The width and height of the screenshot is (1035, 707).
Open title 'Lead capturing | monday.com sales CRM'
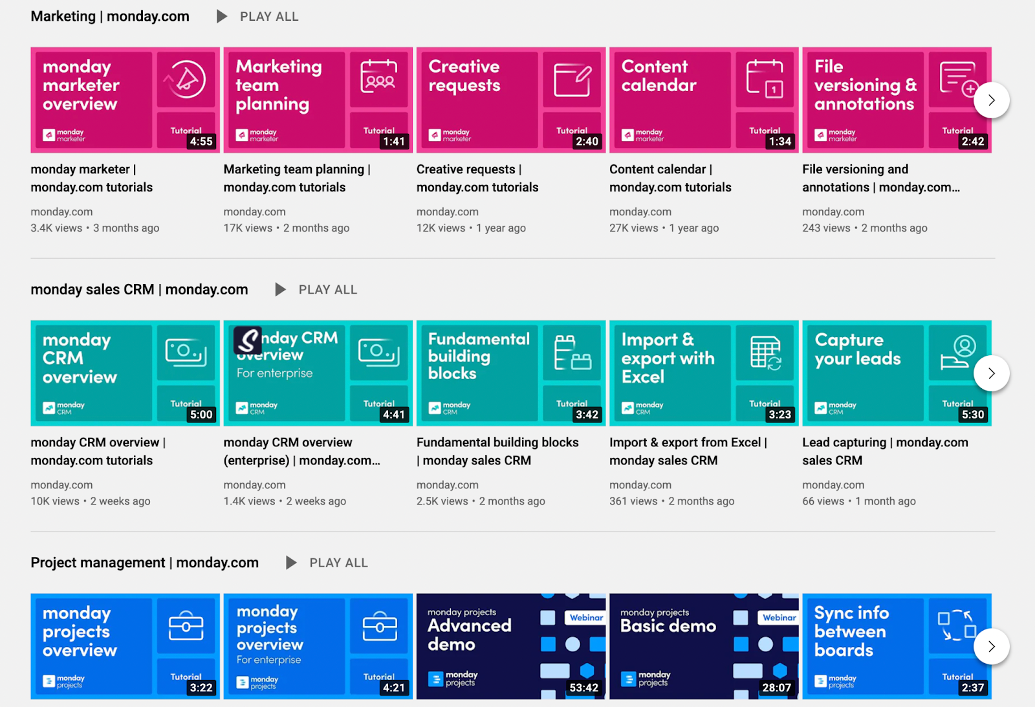tap(886, 451)
